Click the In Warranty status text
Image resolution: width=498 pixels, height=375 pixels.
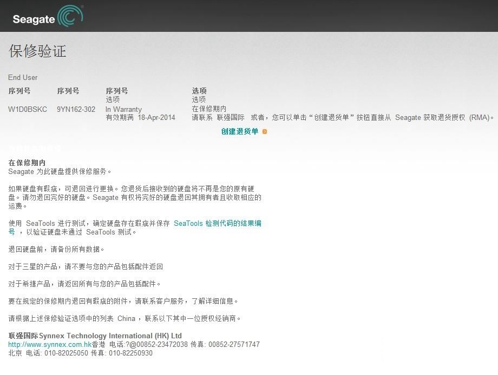point(123,109)
